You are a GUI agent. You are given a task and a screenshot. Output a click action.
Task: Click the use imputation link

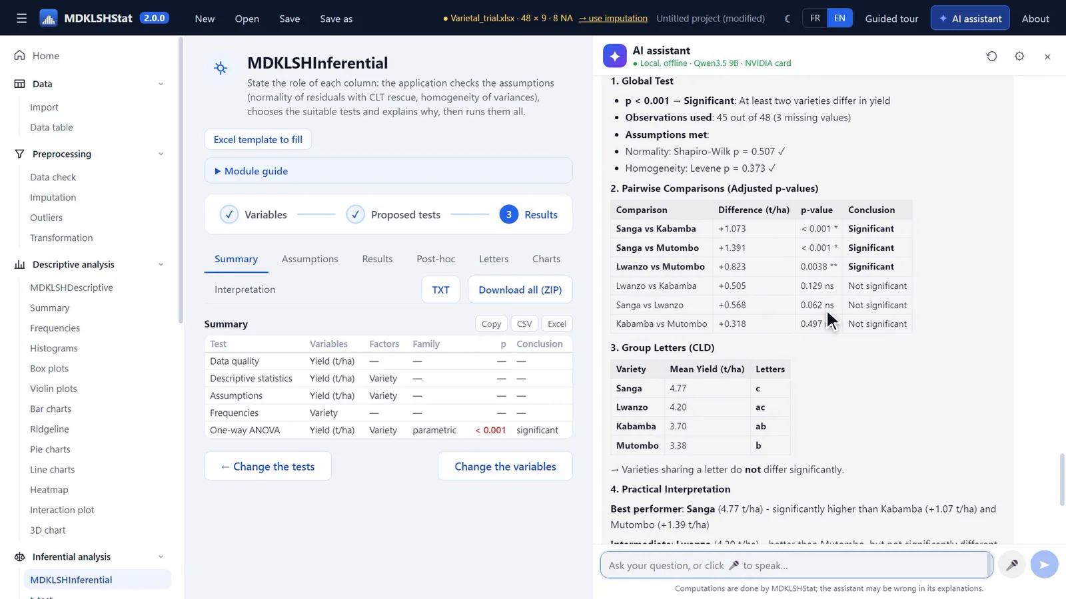(613, 18)
